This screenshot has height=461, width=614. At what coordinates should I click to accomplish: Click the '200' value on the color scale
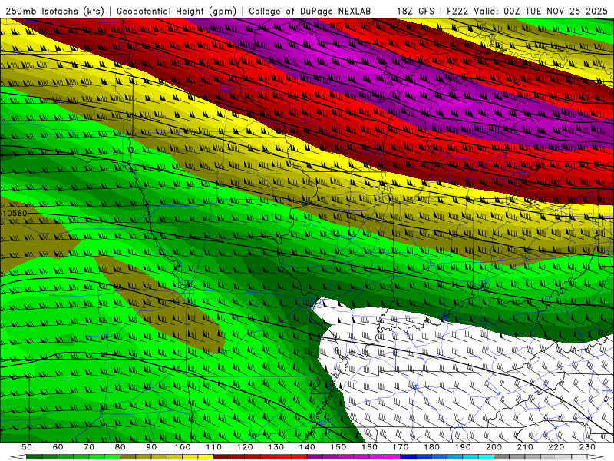[494, 447]
